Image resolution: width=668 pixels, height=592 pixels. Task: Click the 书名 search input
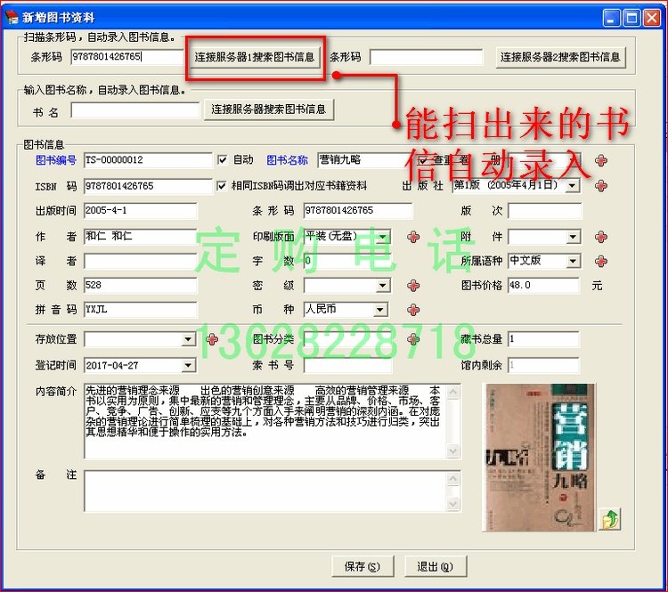coord(135,110)
